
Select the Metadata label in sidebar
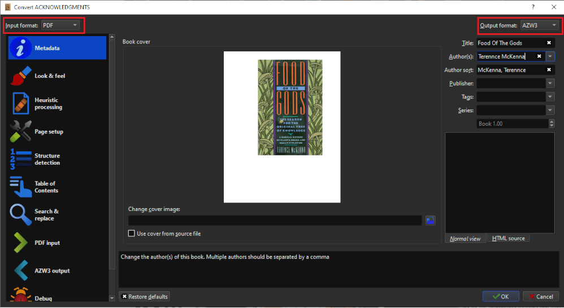[x=47, y=48]
